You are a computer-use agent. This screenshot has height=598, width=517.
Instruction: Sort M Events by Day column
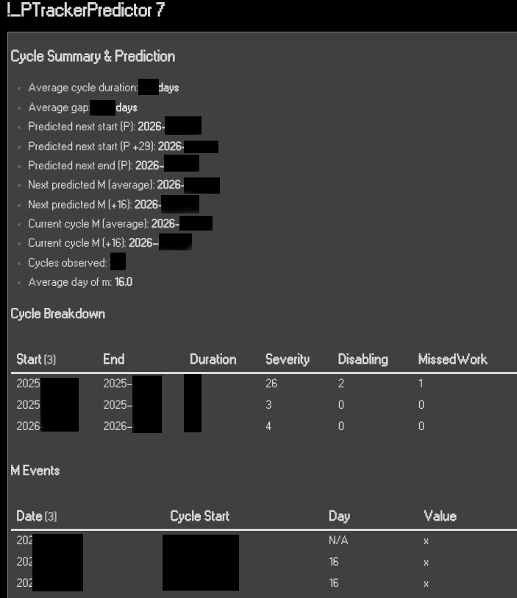point(339,516)
